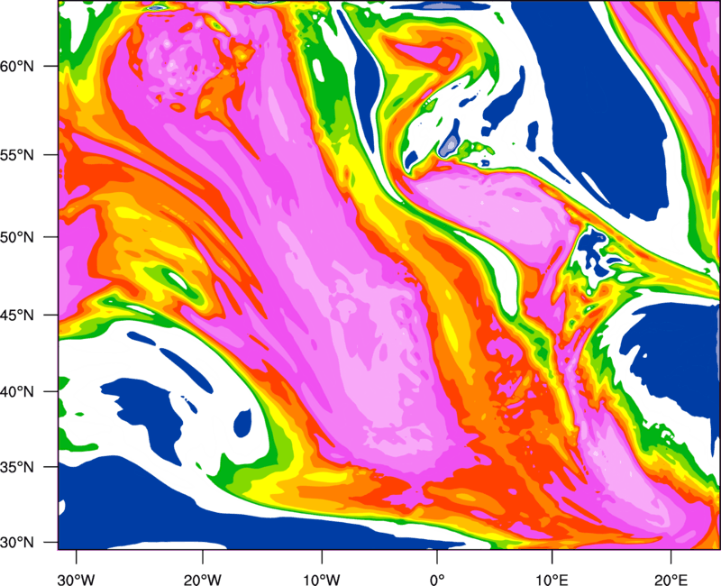Click the 10°W longitude label
721x586 pixels.
pyautogui.click(x=322, y=580)
